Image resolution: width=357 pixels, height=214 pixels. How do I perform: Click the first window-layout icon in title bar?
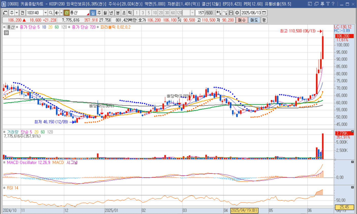(310, 4)
